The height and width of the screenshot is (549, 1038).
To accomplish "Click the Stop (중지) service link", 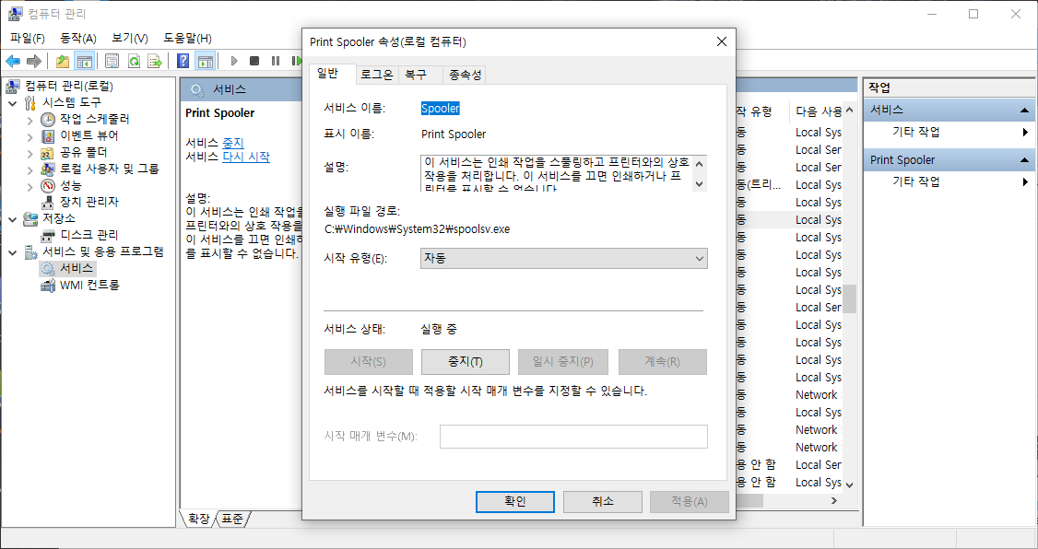I will point(233,143).
